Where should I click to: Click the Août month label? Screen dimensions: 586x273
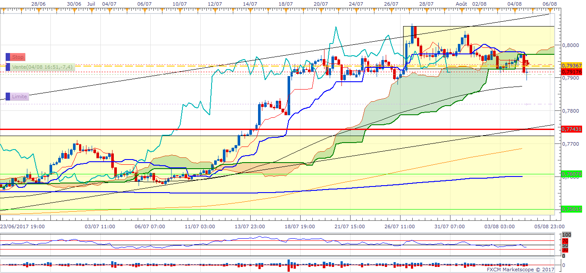pyautogui.click(x=461, y=3)
